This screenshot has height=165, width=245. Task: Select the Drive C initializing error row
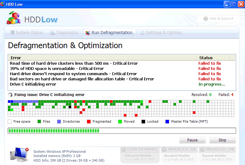click(x=33, y=84)
